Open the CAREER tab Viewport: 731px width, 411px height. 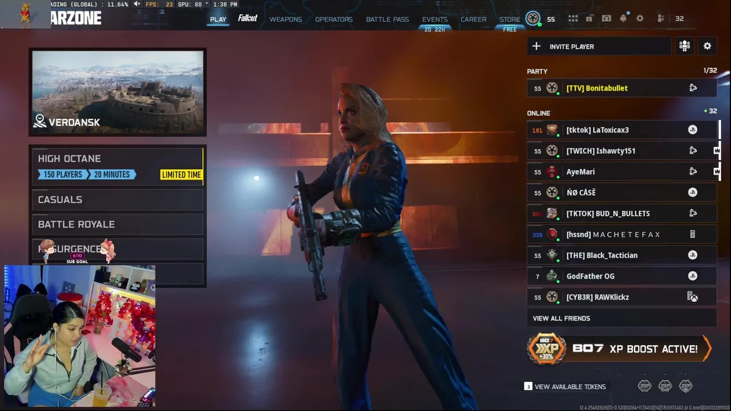pos(473,19)
